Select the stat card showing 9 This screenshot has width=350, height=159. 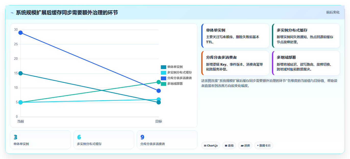point(167,140)
